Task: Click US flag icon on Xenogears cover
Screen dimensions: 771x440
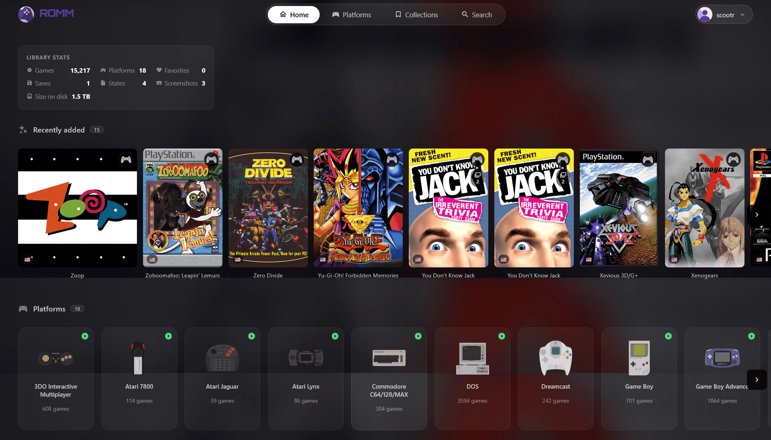Action: [674, 259]
